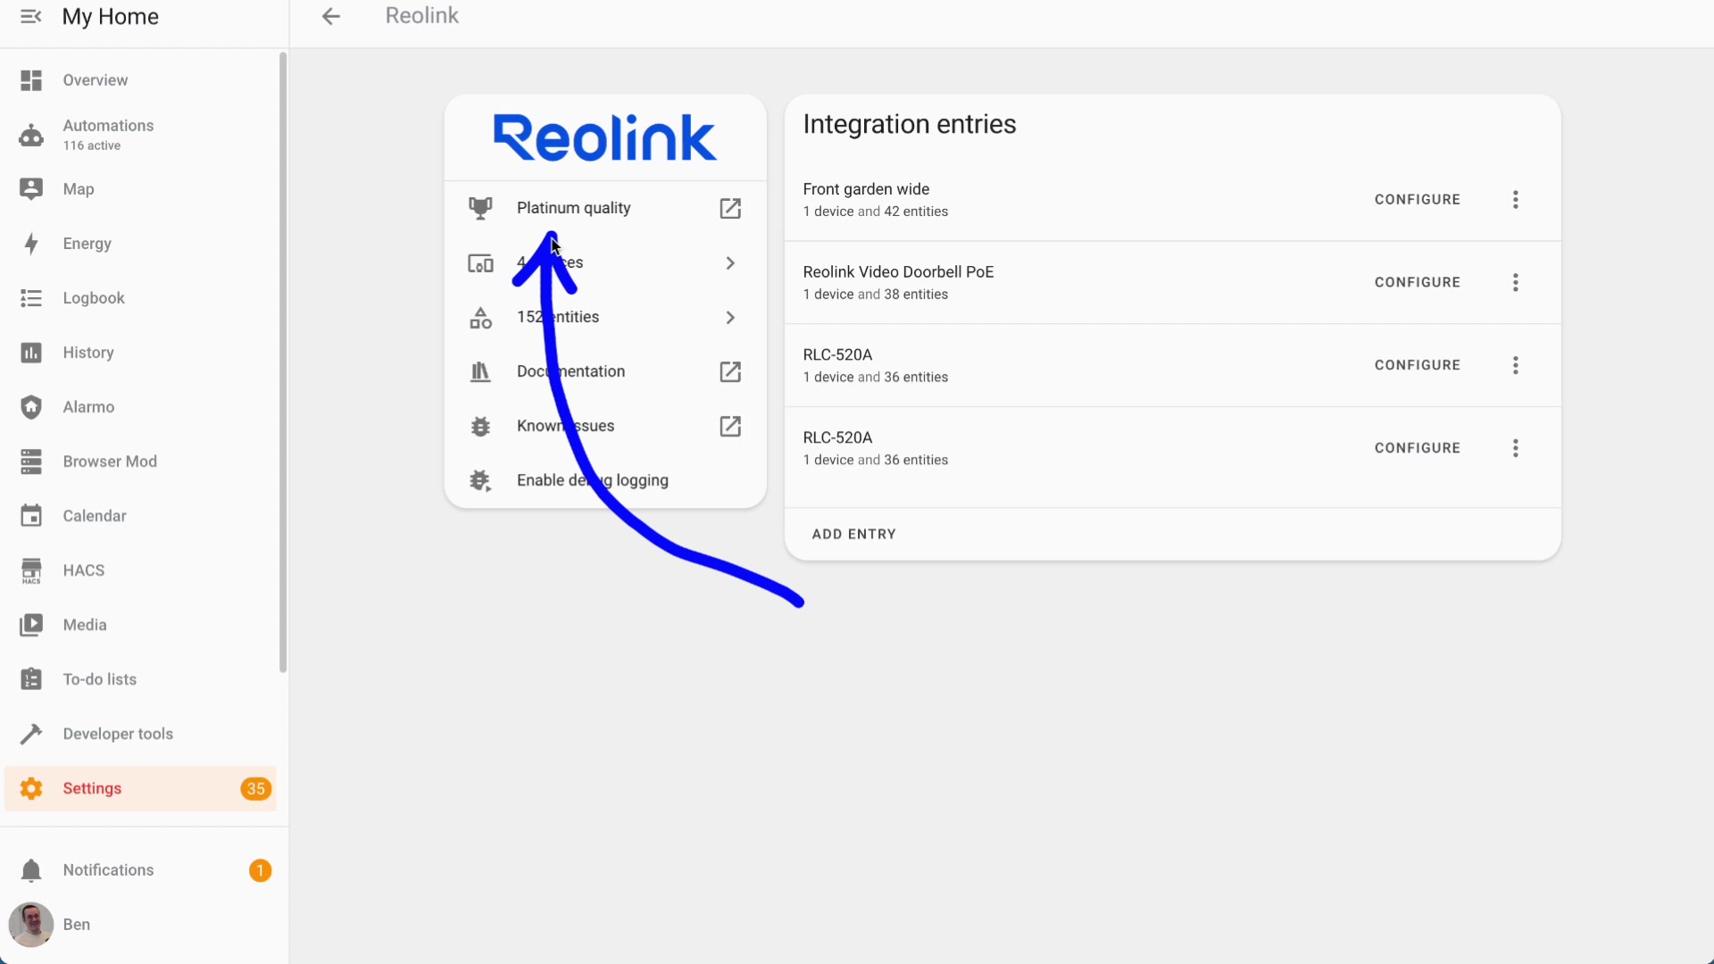Open Browser Mod in the sidebar
This screenshot has width=1714, height=964.
coord(109,461)
